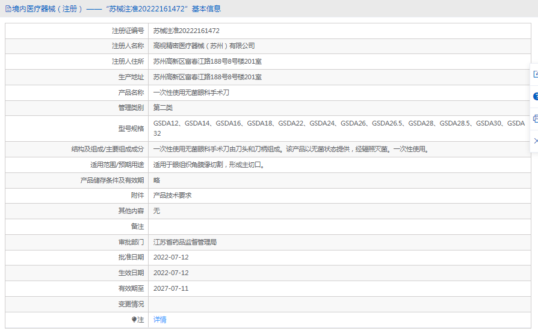The width and height of the screenshot is (538, 334).
Task: Click the 适用范围/预期用途 description text
Action: point(208,165)
